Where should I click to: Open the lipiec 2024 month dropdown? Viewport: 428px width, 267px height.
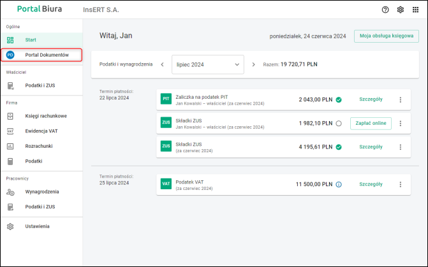coord(208,64)
